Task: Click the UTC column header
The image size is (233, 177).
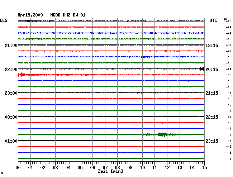Action: point(213,20)
